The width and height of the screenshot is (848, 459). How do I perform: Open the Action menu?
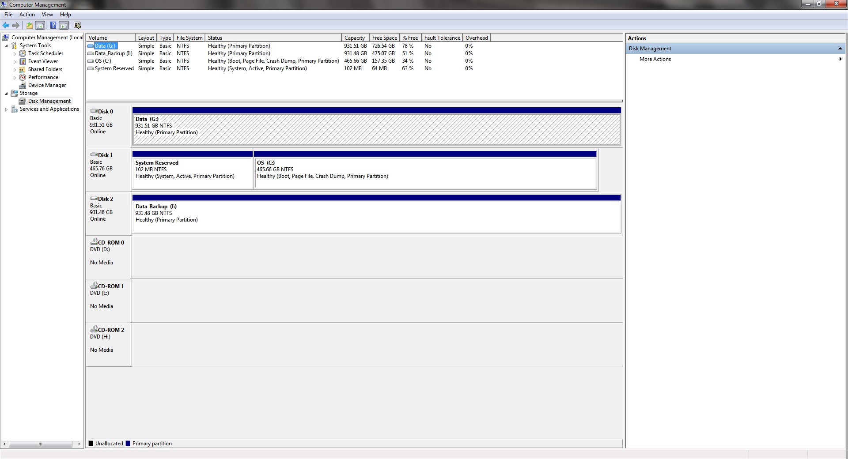click(x=27, y=15)
